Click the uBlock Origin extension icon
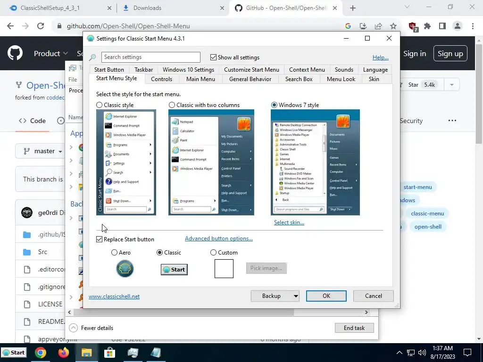The width and height of the screenshot is (483, 362). [x=413, y=26]
